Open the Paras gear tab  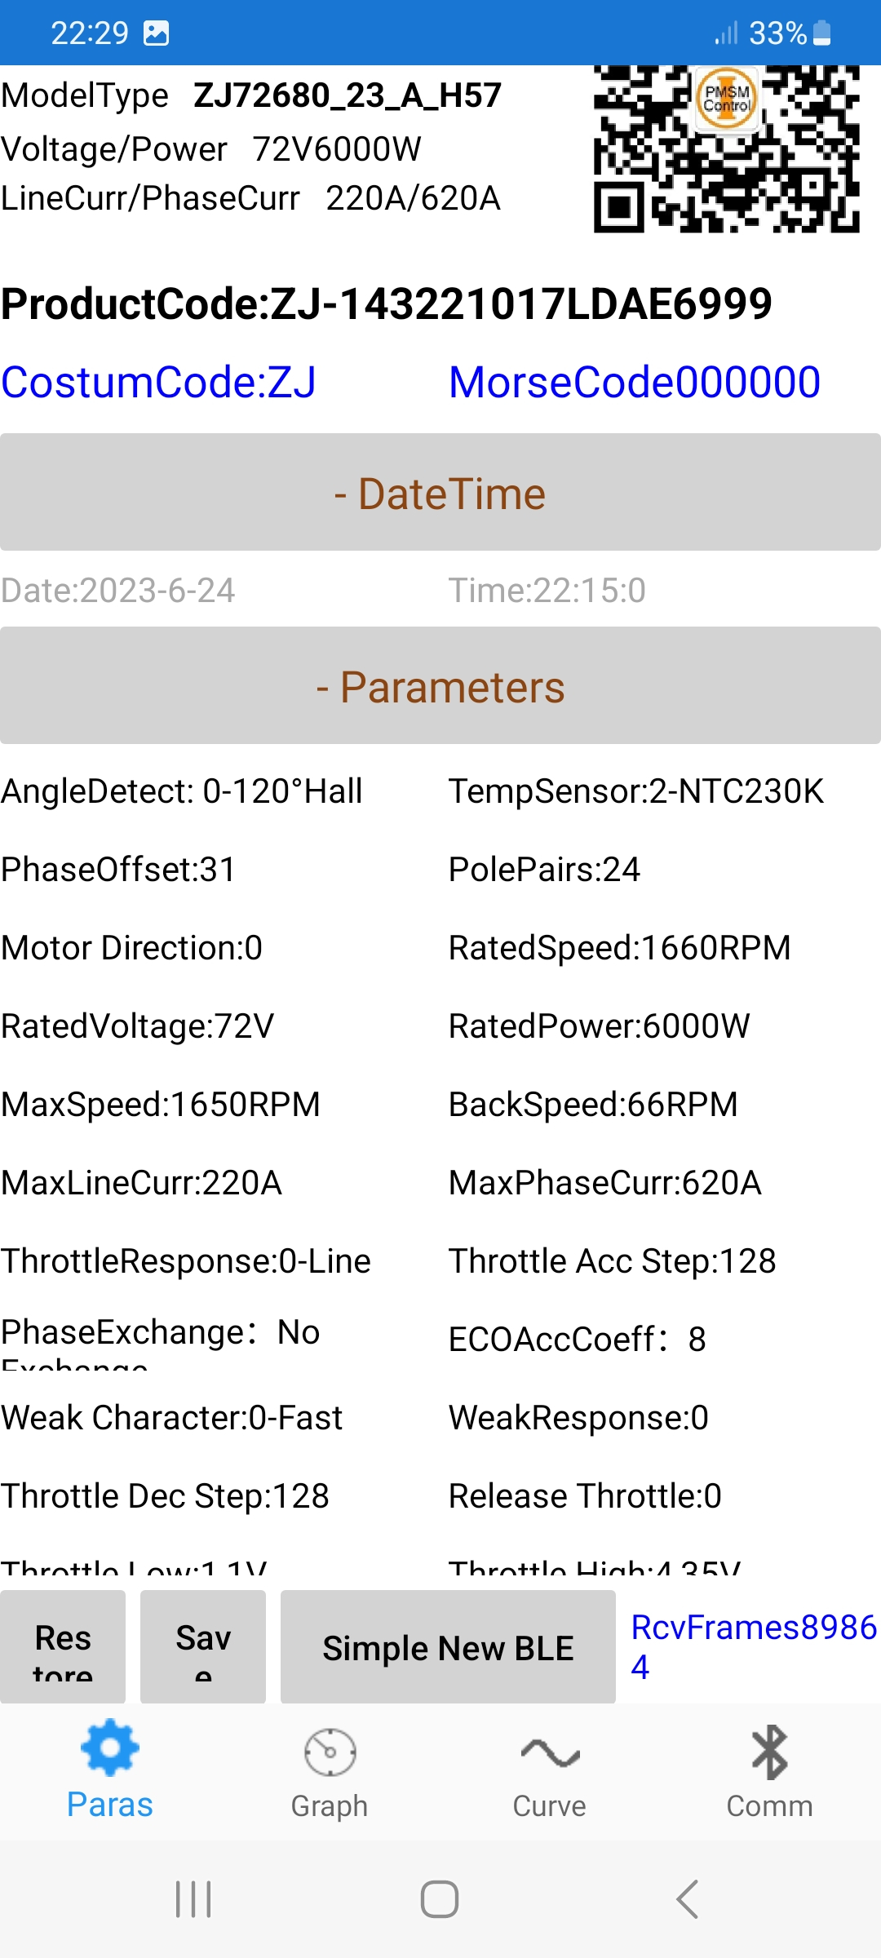[110, 1770]
